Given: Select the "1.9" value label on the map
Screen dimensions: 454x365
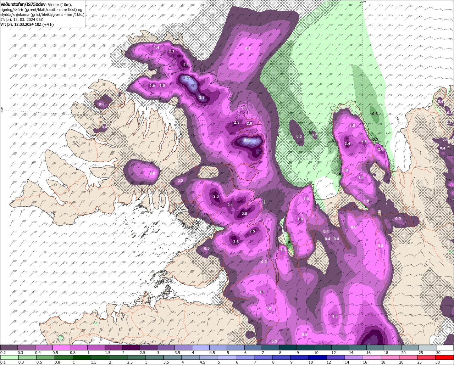Looking at the screenshot, I should tap(152, 85).
